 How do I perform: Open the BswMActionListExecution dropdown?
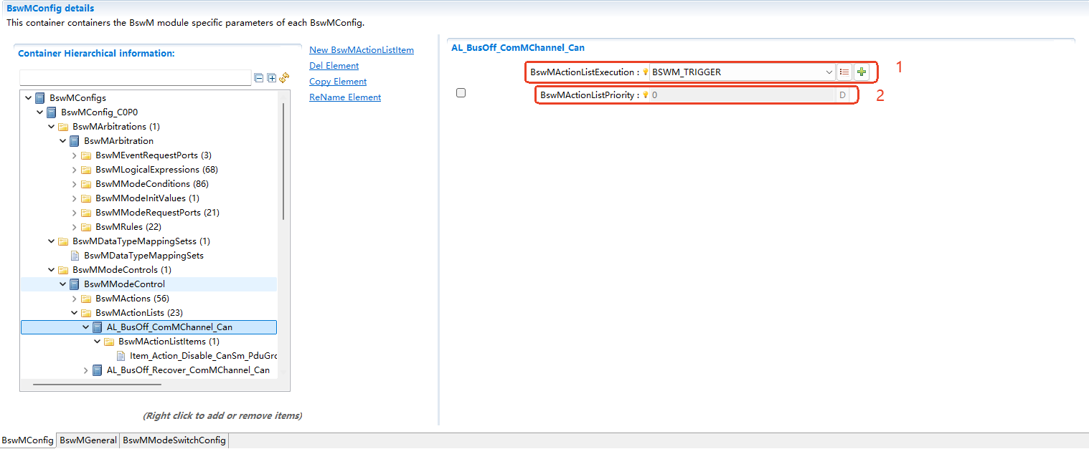(x=829, y=72)
